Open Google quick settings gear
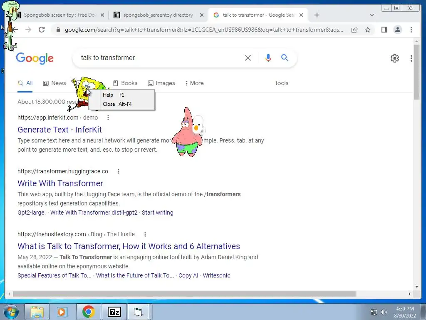The height and width of the screenshot is (320, 426). coord(394,58)
